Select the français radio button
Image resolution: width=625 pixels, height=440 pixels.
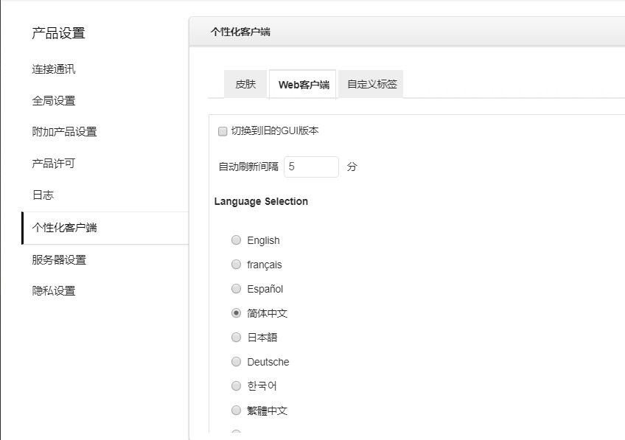point(236,265)
